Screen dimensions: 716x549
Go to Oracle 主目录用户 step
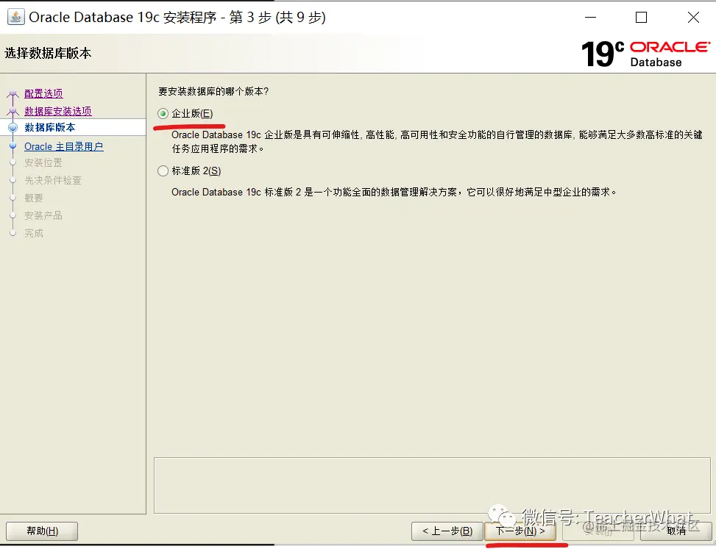pos(64,146)
